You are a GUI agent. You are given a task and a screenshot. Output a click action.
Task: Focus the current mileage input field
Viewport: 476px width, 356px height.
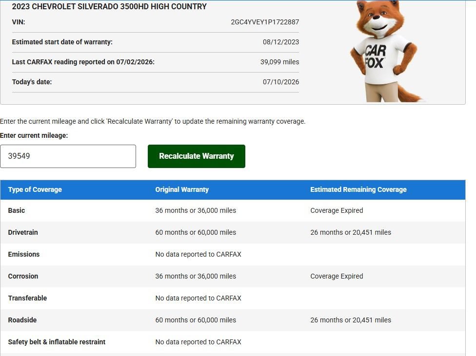pos(68,156)
